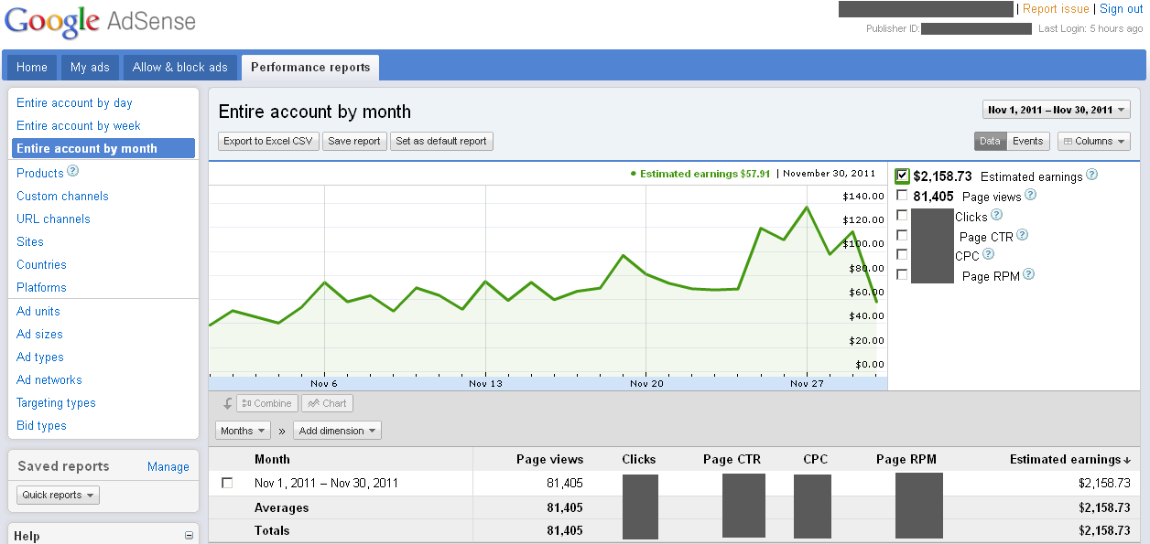This screenshot has height=544, width=1150.
Task: Open the Allow & block ads tab
Action: [180, 68]
